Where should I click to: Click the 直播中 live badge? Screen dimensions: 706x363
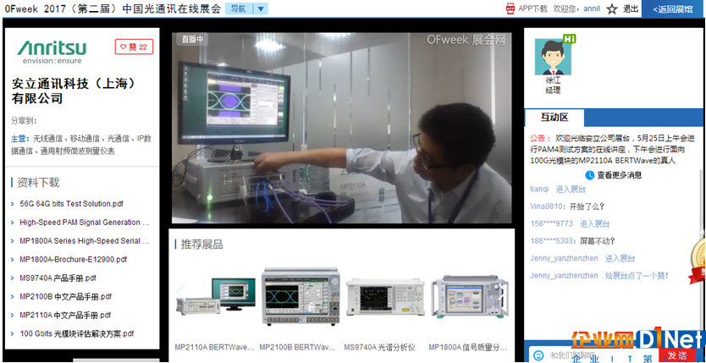(192, 39)
